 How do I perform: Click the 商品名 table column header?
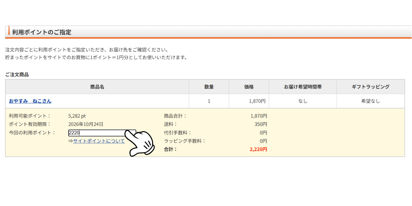97,87
